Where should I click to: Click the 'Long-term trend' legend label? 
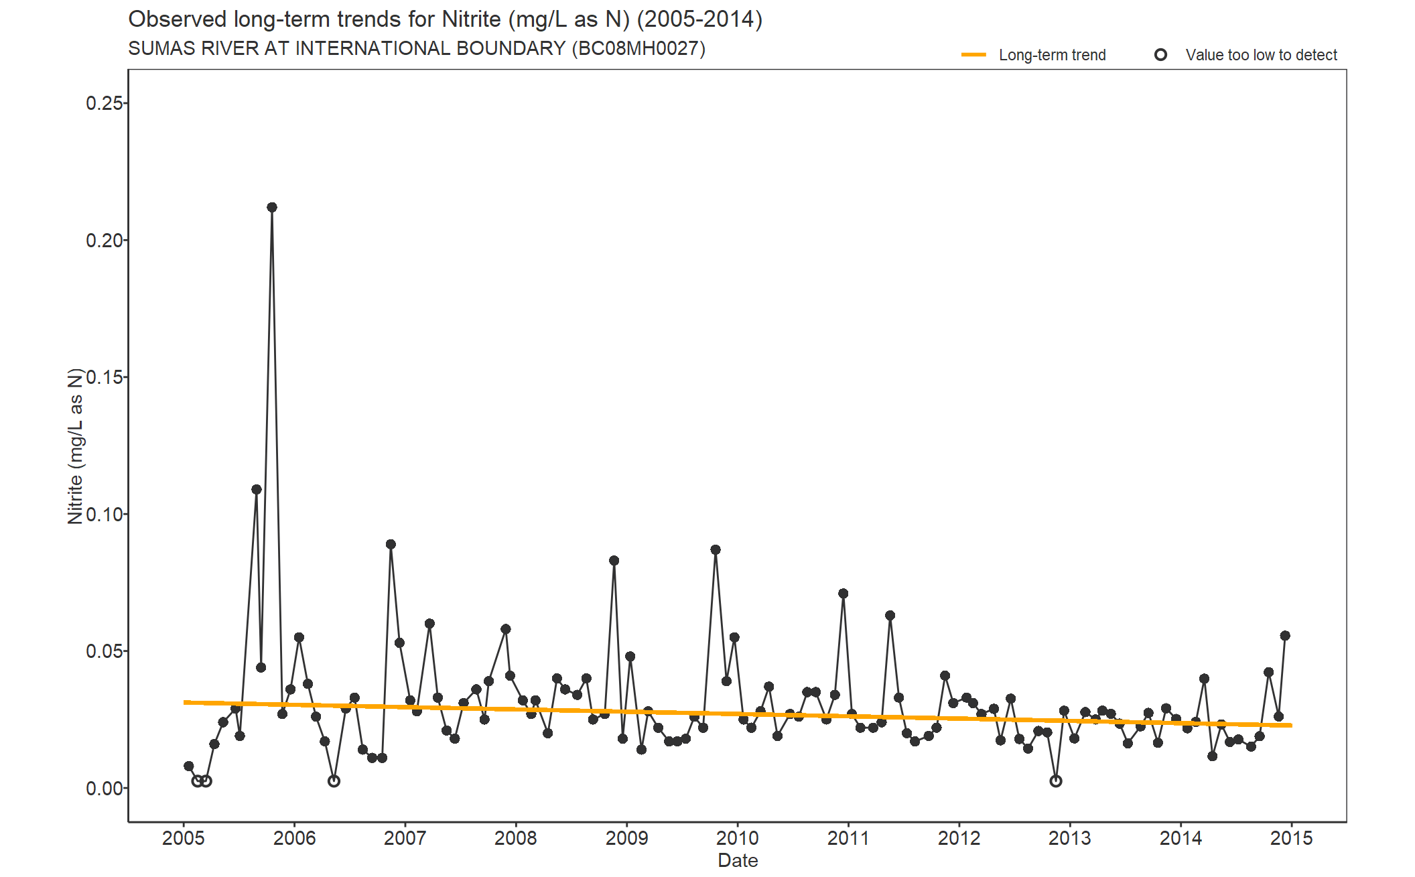tap(1052, 55)
